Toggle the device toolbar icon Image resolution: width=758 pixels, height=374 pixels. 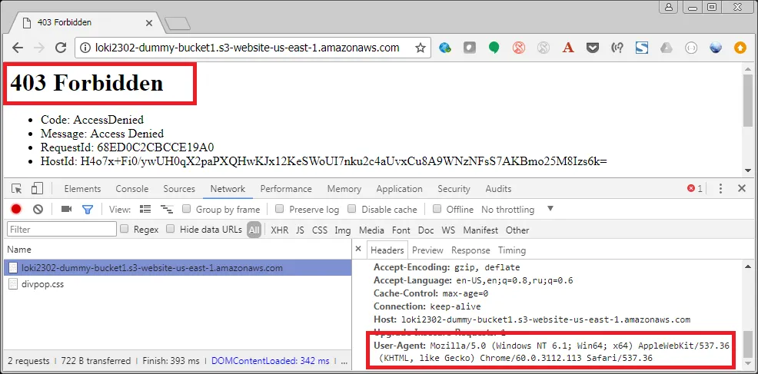(37, 189)
